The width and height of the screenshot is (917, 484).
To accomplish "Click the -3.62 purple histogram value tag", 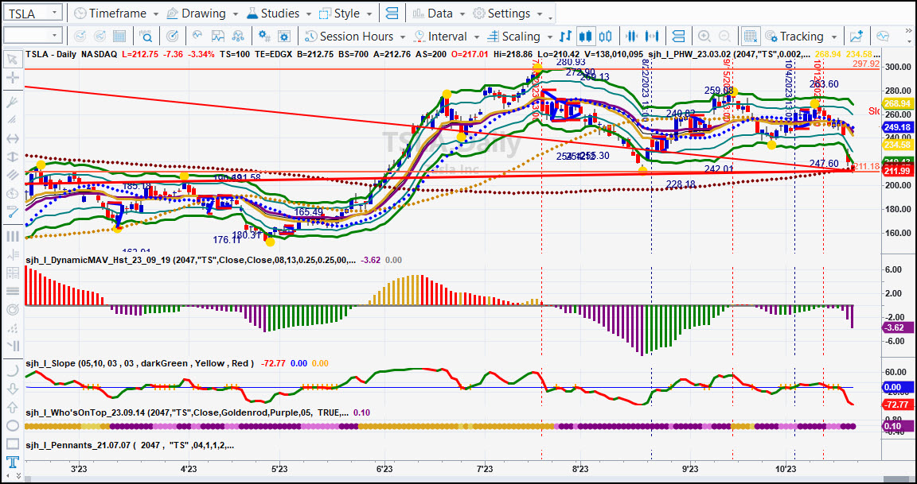I will [x=898, y=328].
